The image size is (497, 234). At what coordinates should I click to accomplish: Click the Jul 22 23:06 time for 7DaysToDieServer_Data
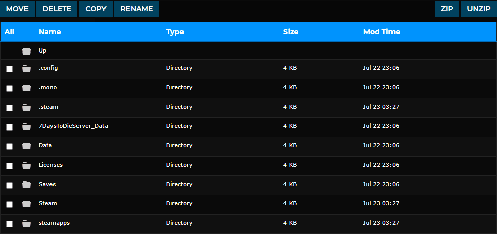tap(381, 126)
